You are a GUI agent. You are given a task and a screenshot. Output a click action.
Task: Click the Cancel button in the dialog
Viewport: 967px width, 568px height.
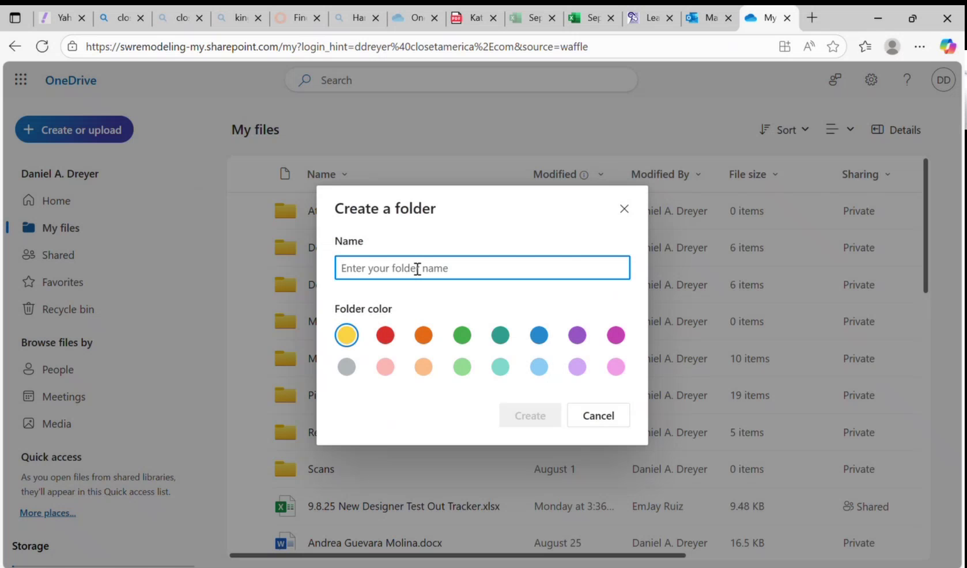pos(598,415)
